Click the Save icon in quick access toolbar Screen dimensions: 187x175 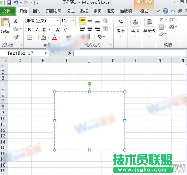pos(9,3)
